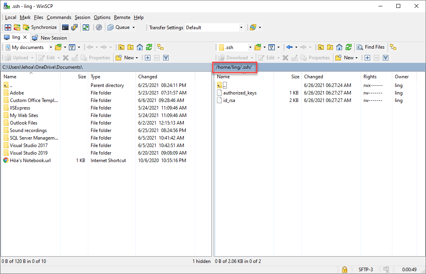The image size is (426, 274).
Task: Click the remote panel Root Directory icon
Action: pos(330,47)
